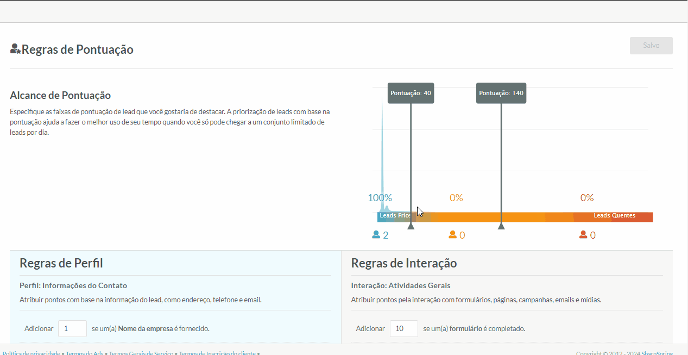
Task: Click the orange warm leads person icon
Action: (x=452, y=235)
